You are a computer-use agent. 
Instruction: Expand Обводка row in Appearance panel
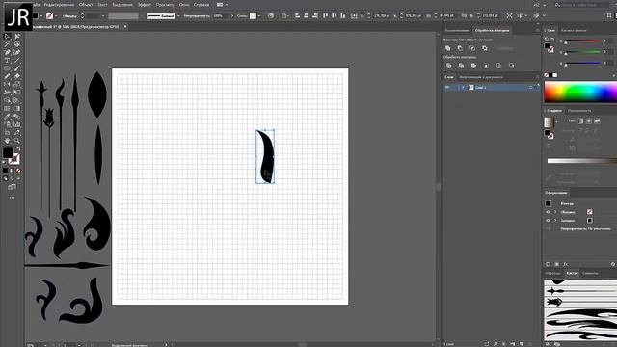555,212
